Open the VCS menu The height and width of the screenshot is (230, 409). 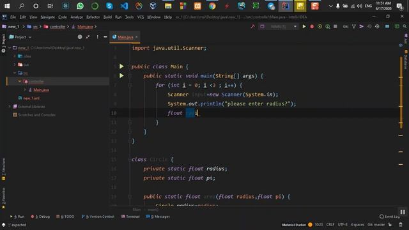(x=141, y=17)
